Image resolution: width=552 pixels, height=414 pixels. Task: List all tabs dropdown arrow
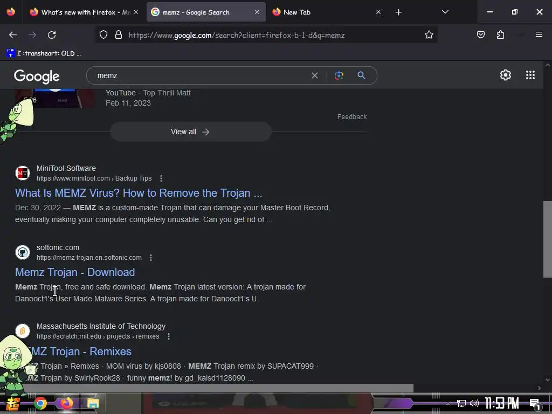445,12
